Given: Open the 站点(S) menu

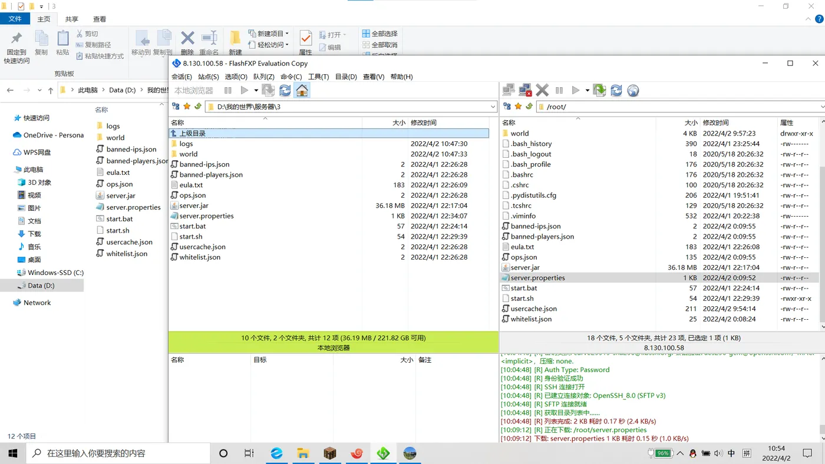Looking at the screenshot, I should (x=209, y=77).
